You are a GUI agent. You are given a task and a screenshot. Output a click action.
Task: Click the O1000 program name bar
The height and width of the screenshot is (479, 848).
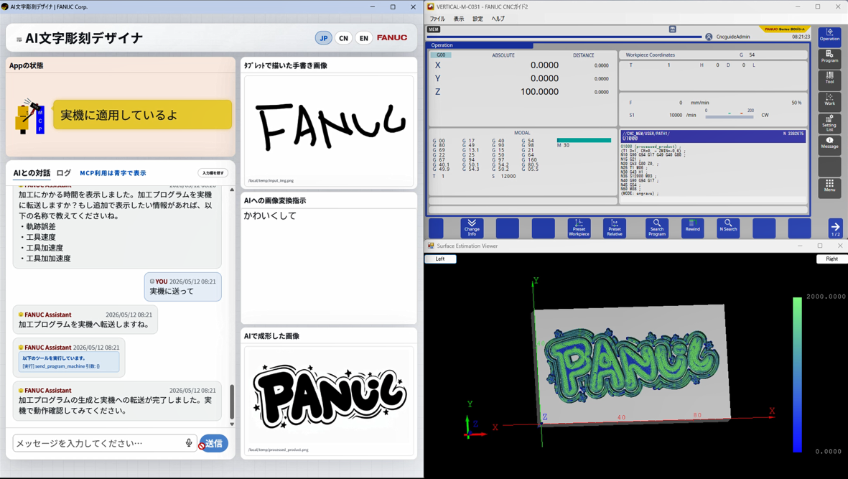point(713,136)
